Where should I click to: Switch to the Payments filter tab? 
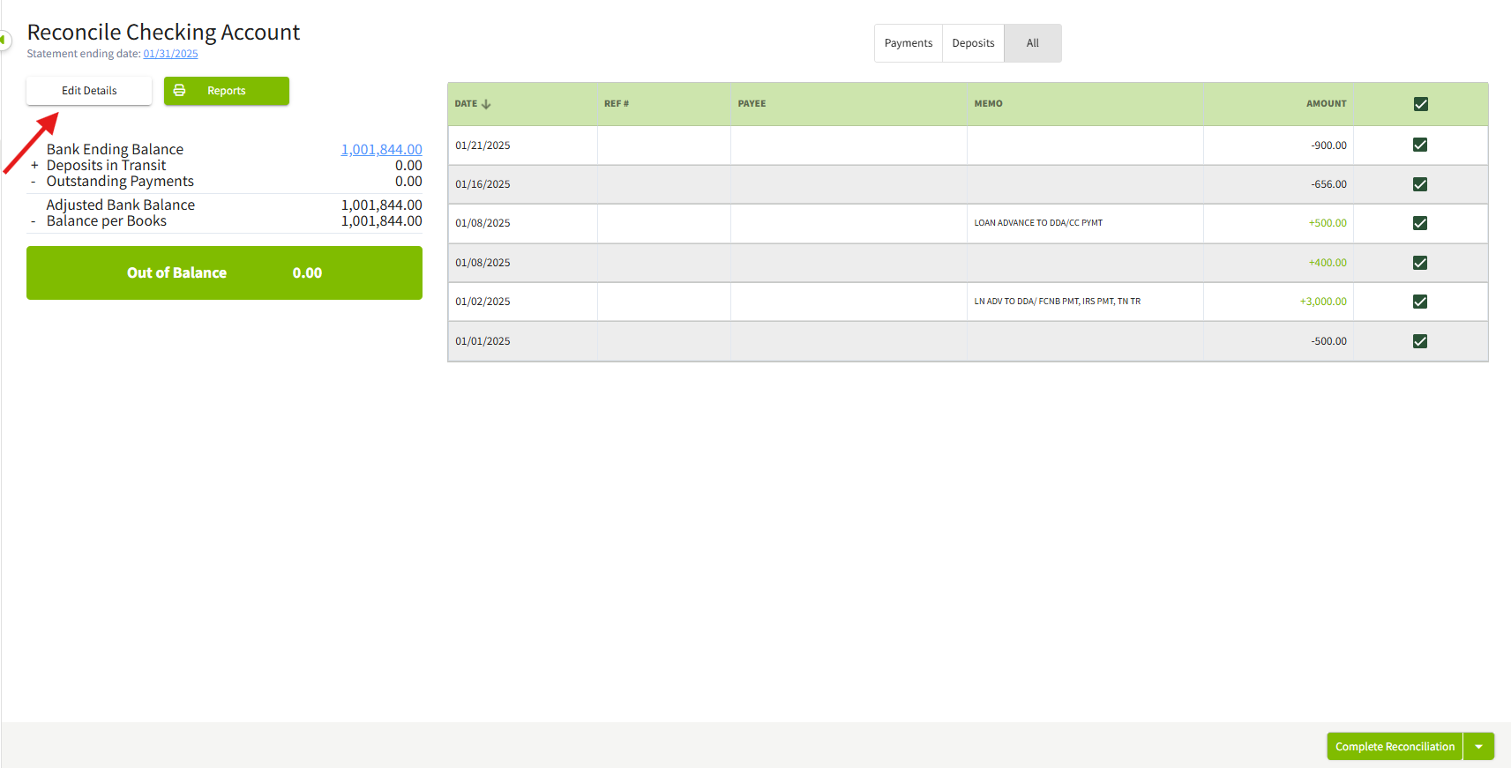pyautogui.click(x=908, y=43)
